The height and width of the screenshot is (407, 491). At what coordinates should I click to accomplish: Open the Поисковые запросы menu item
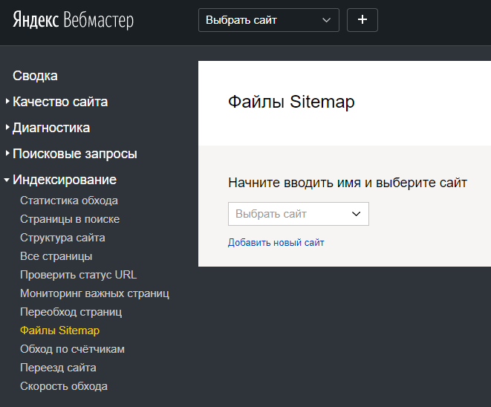click(75, 154)
